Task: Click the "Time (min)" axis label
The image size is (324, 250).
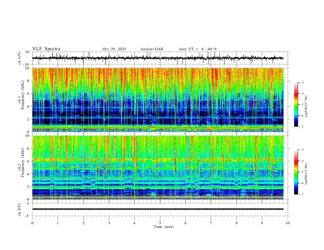Action: [x=164, y=227]
